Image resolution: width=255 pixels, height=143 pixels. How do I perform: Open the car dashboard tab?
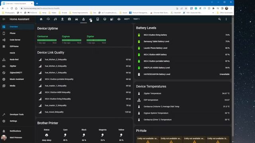tap(76, 19)
